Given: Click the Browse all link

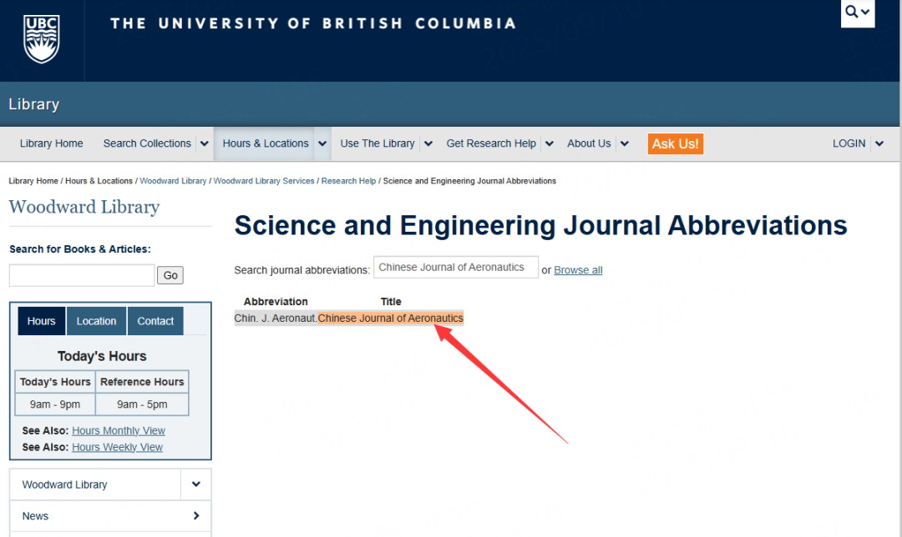Looking at the screenshot, I should click(578, 270).
